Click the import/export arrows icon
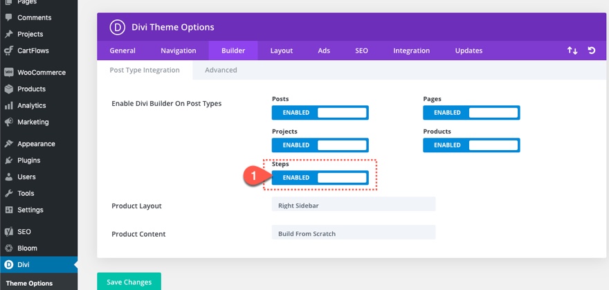The image size is (609, 290). tap(572, 51)
